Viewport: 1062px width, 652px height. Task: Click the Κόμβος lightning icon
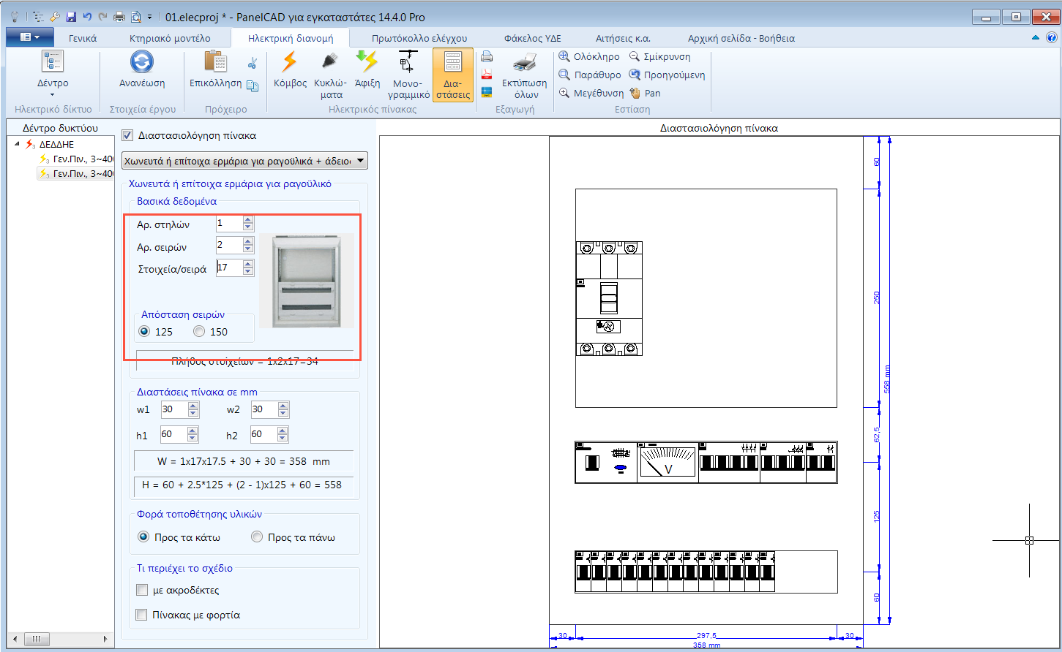290,62
